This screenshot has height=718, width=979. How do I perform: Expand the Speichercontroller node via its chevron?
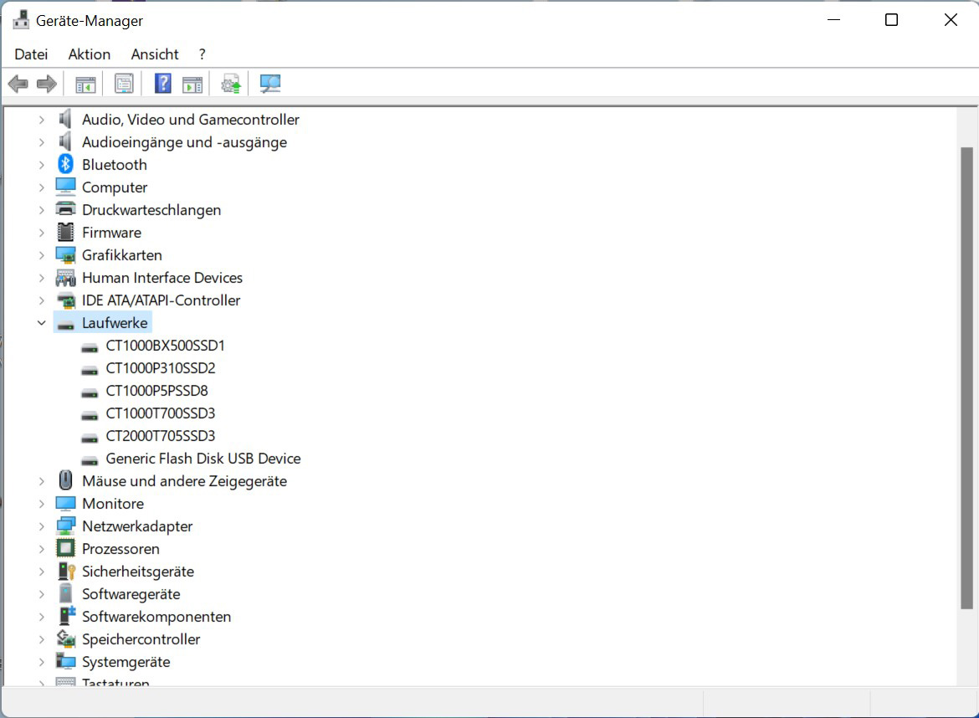[x=41, y=639]
